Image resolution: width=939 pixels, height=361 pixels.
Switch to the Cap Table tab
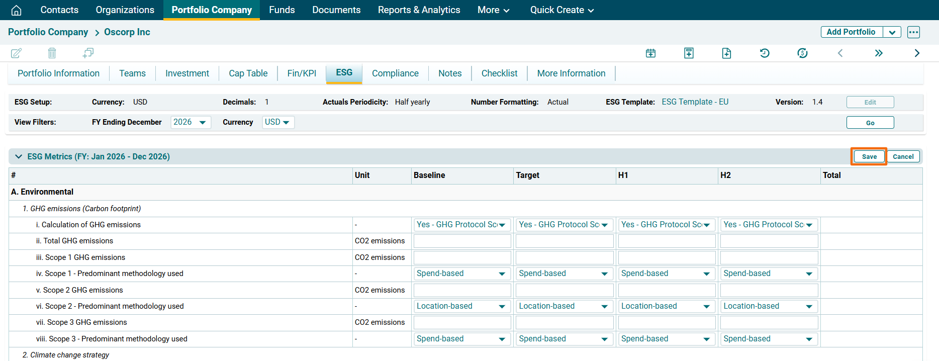(248, 73)
